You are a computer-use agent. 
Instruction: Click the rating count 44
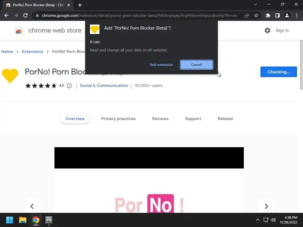61,85
